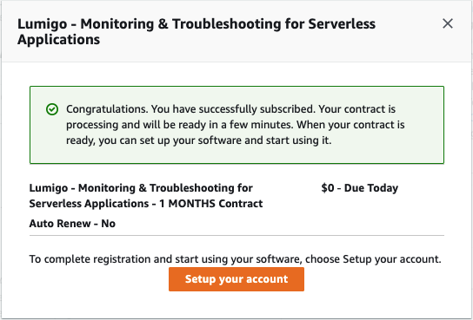Click the $0 - Due Today amount

[x=360, y=188]
